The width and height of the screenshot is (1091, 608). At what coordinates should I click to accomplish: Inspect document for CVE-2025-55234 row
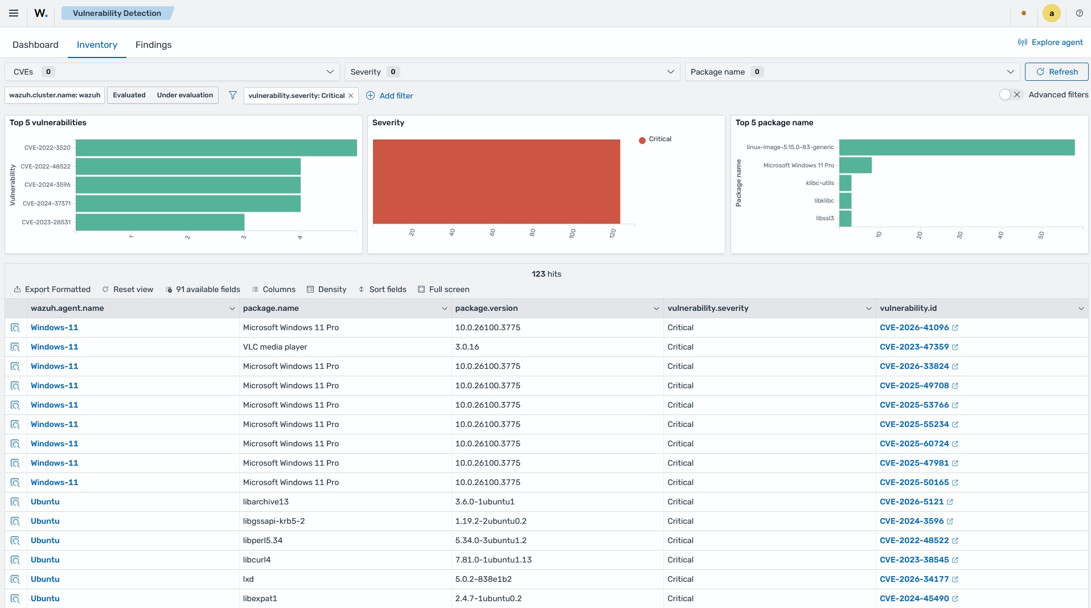(x=15, y=425)
